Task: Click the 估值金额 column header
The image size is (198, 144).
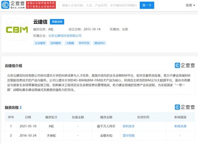Action: point(78,117)
